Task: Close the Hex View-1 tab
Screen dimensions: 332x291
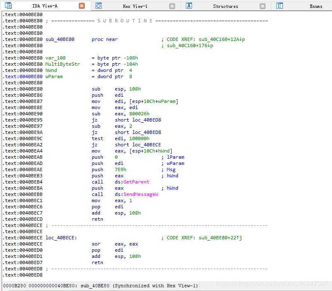Action: [x=172, y=6]
